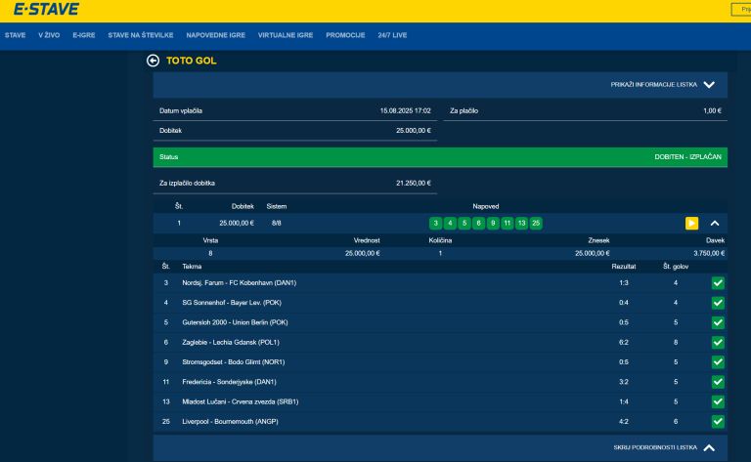Expand Prikaži informacije listka chevron
Viewport: 751px width, 462px height.
pyautogui.click(x=709, y=85)
